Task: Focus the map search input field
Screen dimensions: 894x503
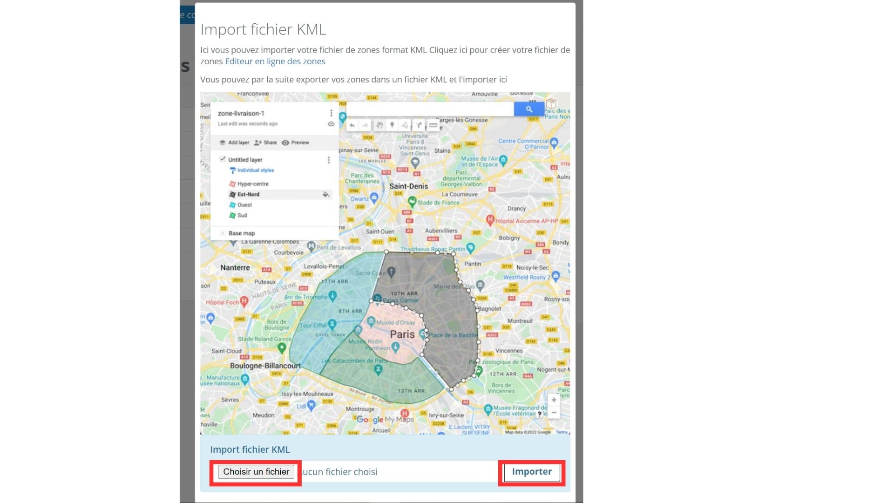Action: click(x=430, y=109)
